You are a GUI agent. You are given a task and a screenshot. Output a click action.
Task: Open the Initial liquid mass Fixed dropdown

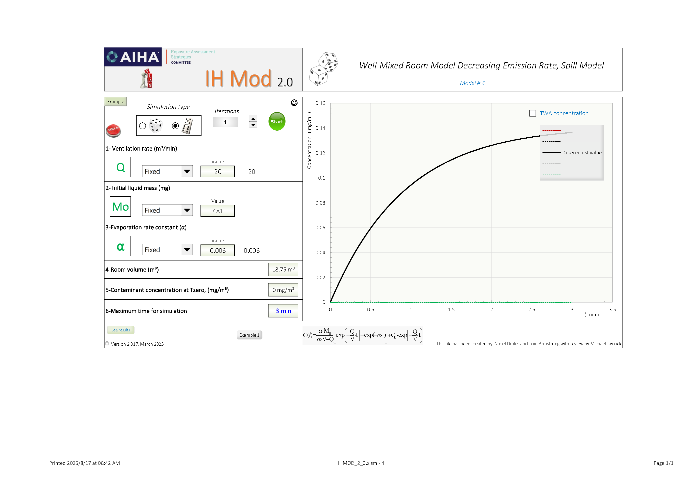point(187,210)
